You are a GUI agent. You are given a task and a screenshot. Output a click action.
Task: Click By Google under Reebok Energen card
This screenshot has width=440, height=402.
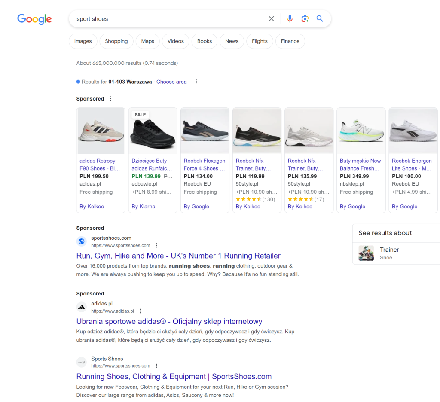tap(405, 207)
